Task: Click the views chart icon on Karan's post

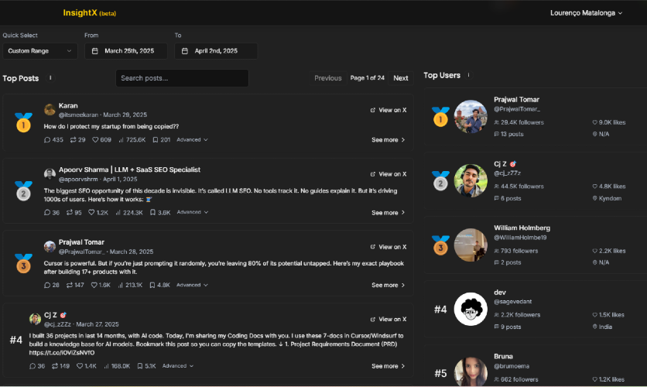Action: (x=121, y=140)
